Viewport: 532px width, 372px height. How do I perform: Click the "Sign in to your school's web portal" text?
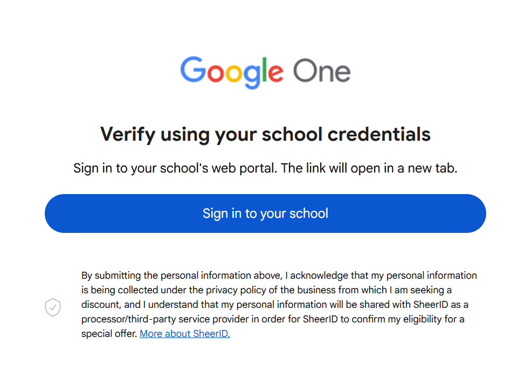pos(175,168)
